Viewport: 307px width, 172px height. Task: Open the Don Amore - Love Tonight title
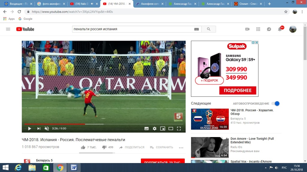[x=252, y=140]
